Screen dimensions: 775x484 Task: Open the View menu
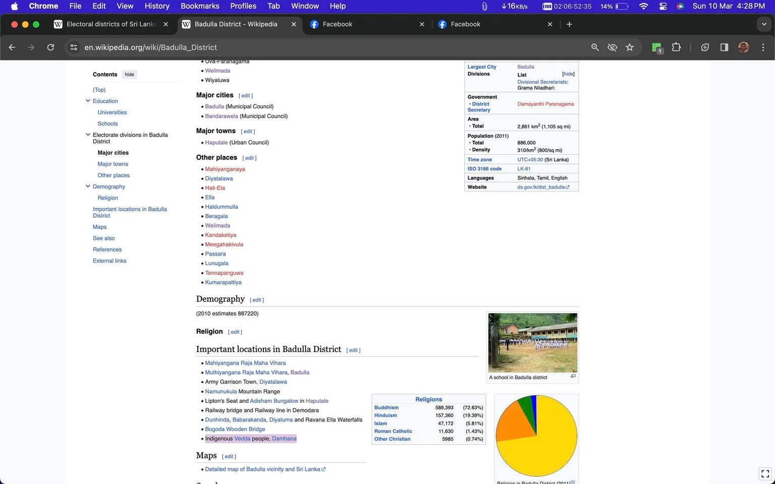[x=125, y=6]
